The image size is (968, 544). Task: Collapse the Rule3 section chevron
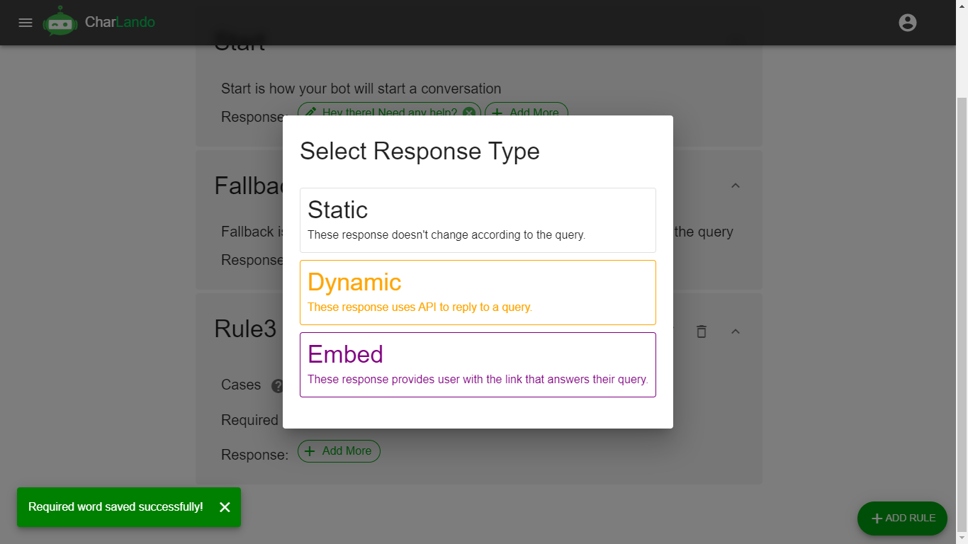[x=736, y=331]
